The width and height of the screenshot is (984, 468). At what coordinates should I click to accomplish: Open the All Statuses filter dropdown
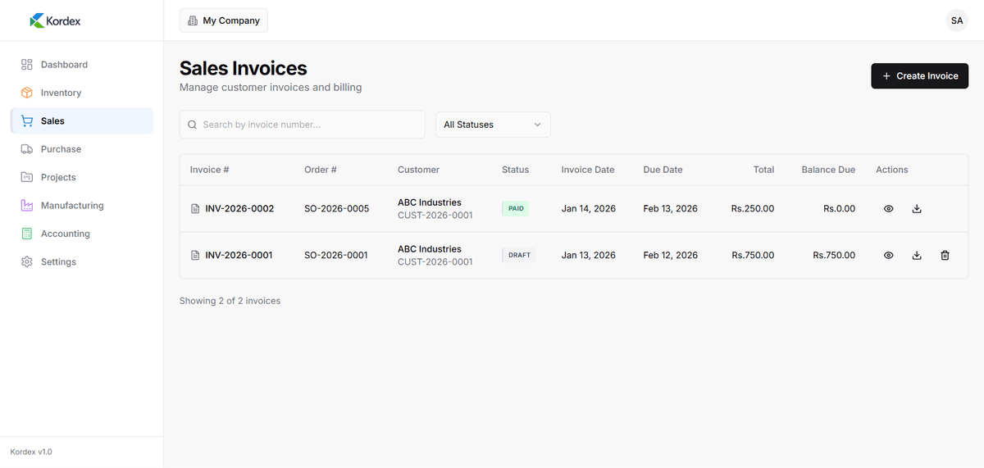point(493,125)
